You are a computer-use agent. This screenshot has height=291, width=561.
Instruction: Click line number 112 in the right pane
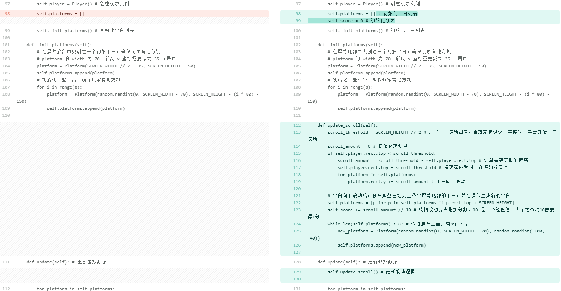click(x=297, y=125)
